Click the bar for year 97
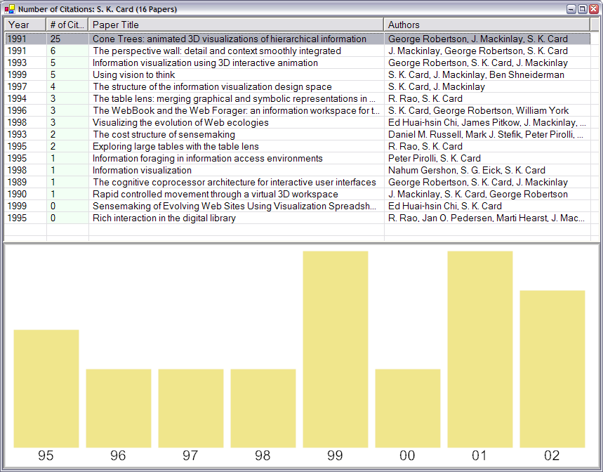603x472 pixels. pos(191,408)
